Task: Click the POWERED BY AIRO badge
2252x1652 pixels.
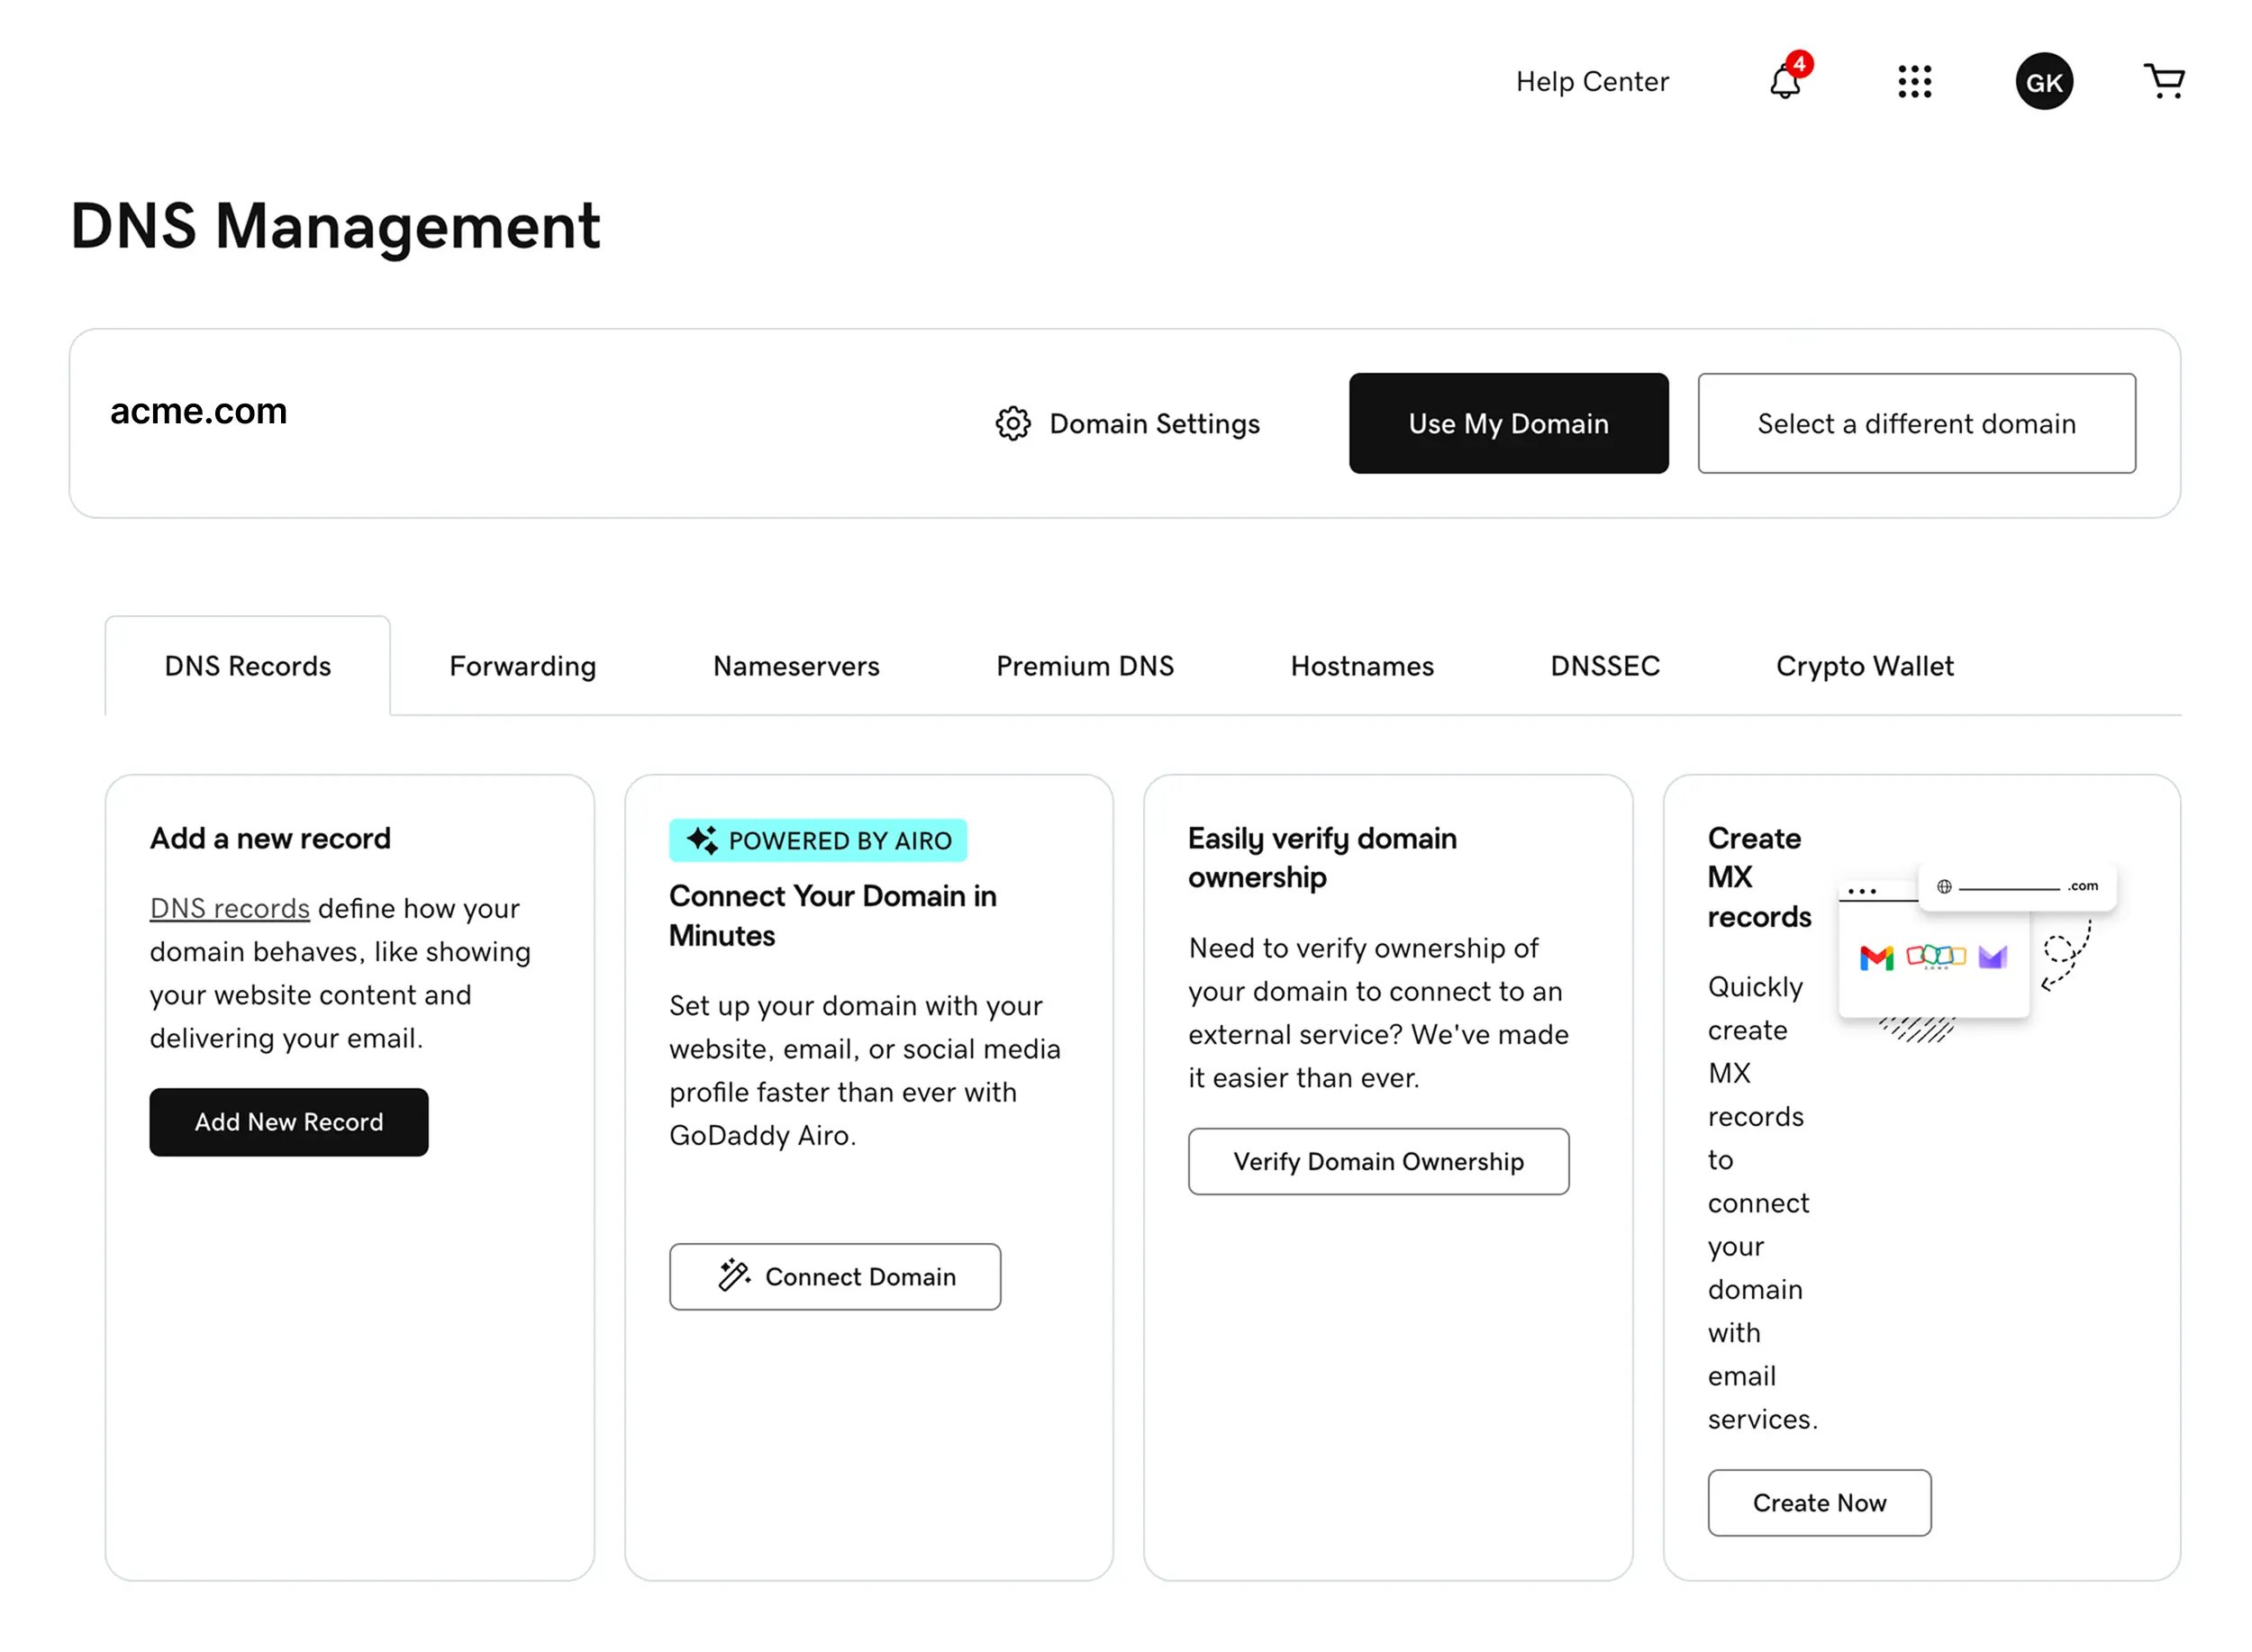Action: pyautogui.click(x=818, y=841)
